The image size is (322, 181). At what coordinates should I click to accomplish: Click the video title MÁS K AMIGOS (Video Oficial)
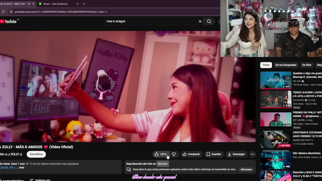click(36, 147)
